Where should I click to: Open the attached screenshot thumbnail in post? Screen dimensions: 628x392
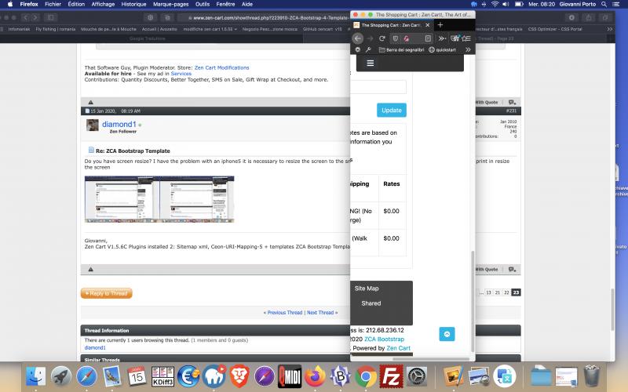pos(159,199)
